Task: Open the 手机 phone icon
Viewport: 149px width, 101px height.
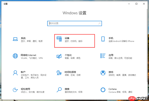Action: [x=103, y=39]
